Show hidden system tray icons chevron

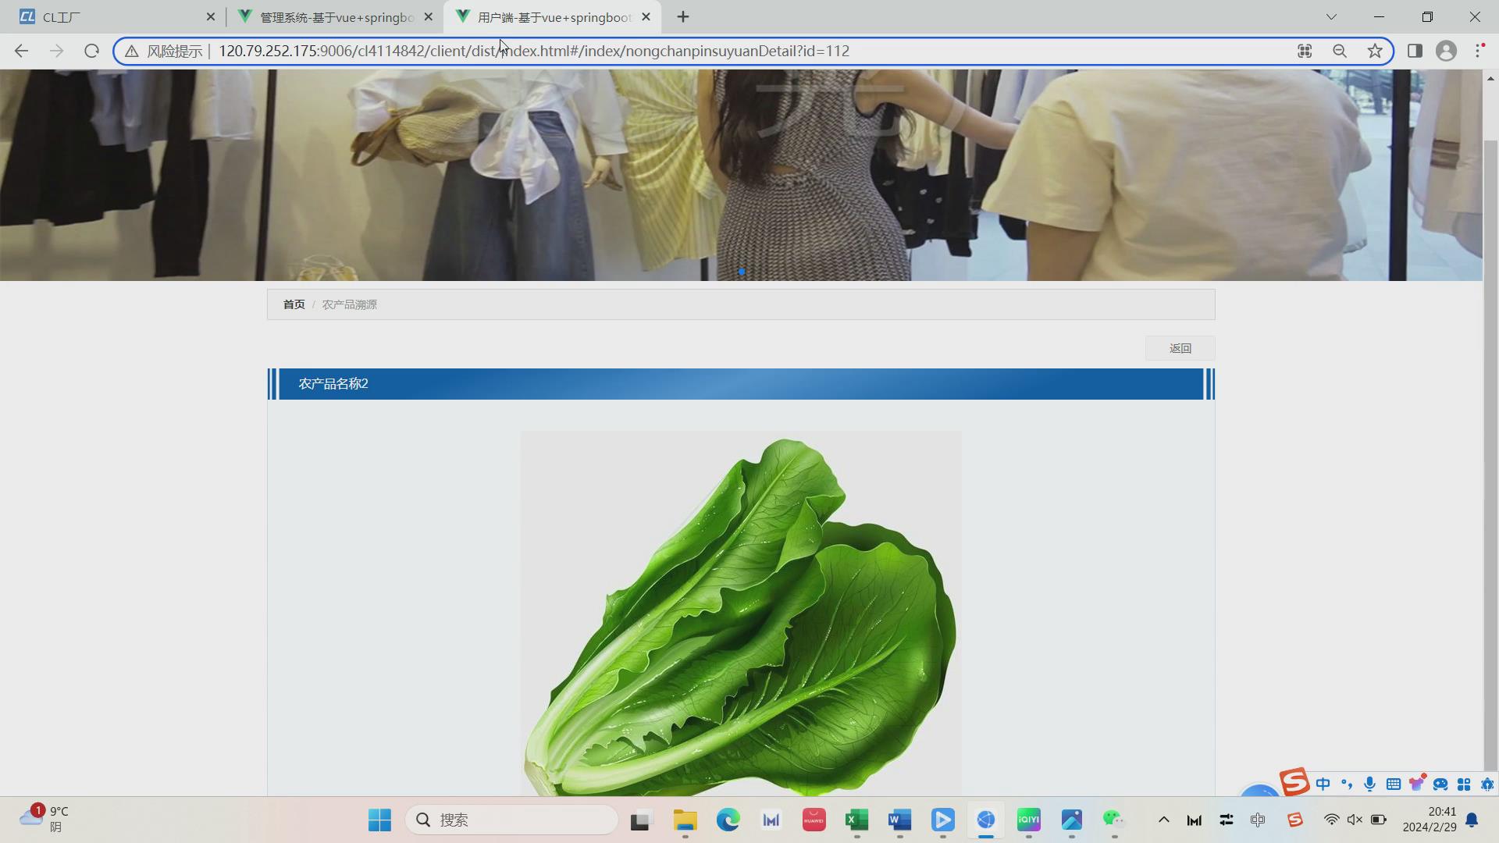click(1163, 820)
